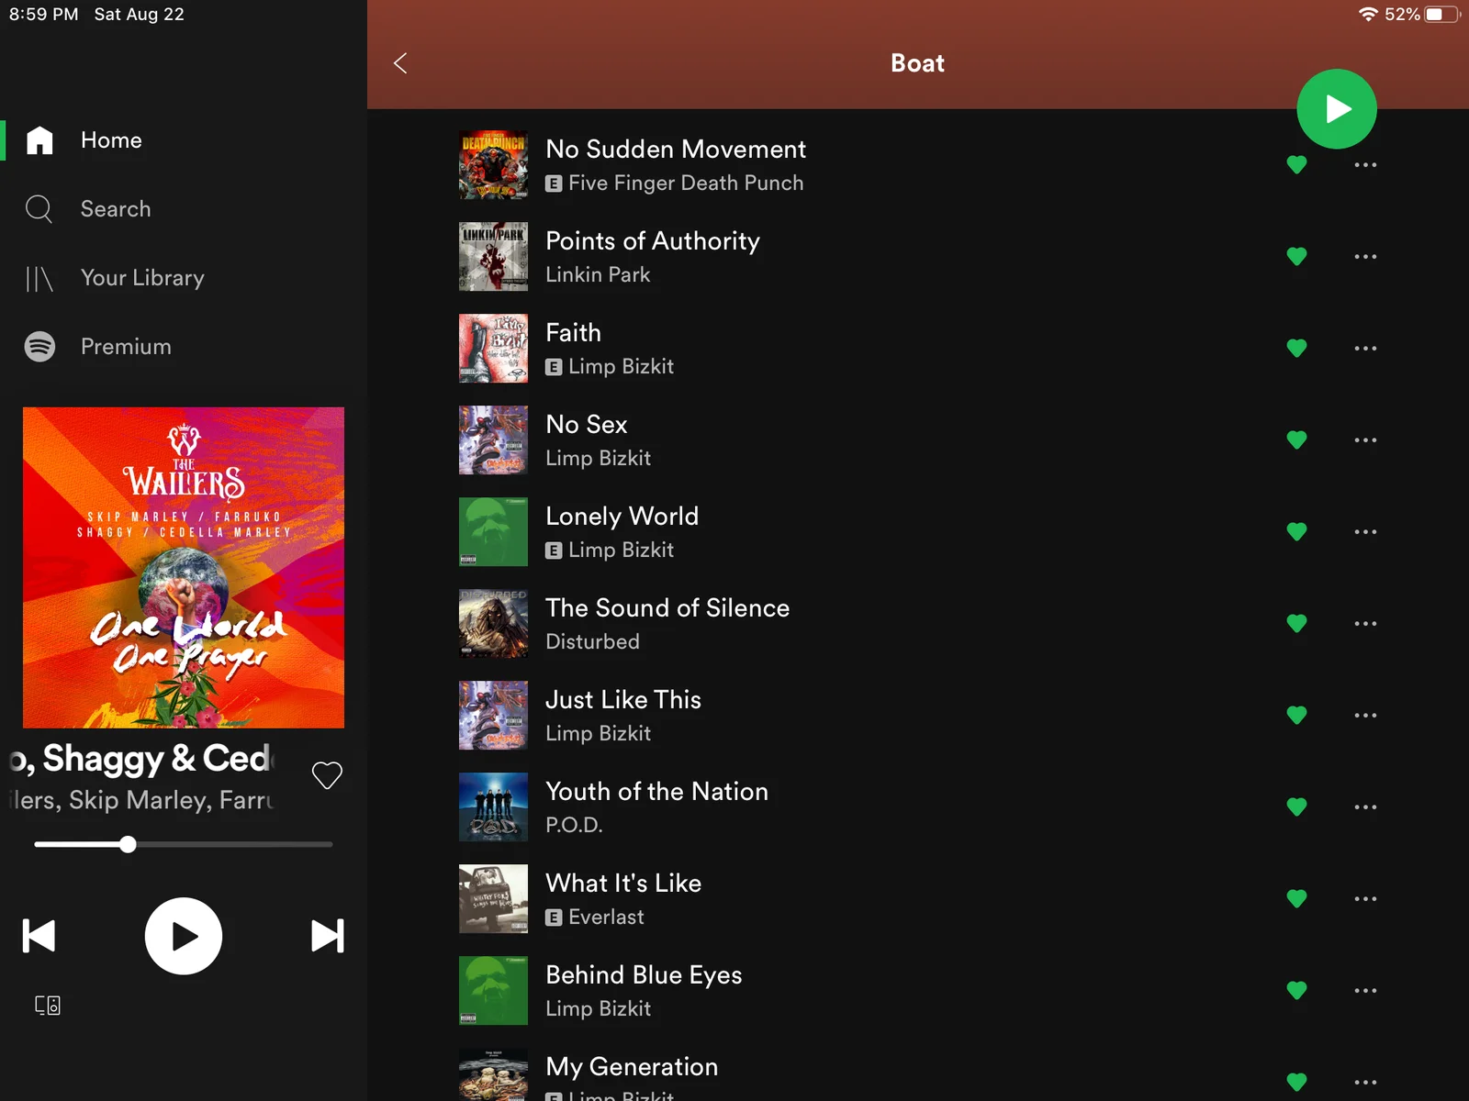
Task: Click the Youth of the Nation album cover
Action: (x=493, y=807)
